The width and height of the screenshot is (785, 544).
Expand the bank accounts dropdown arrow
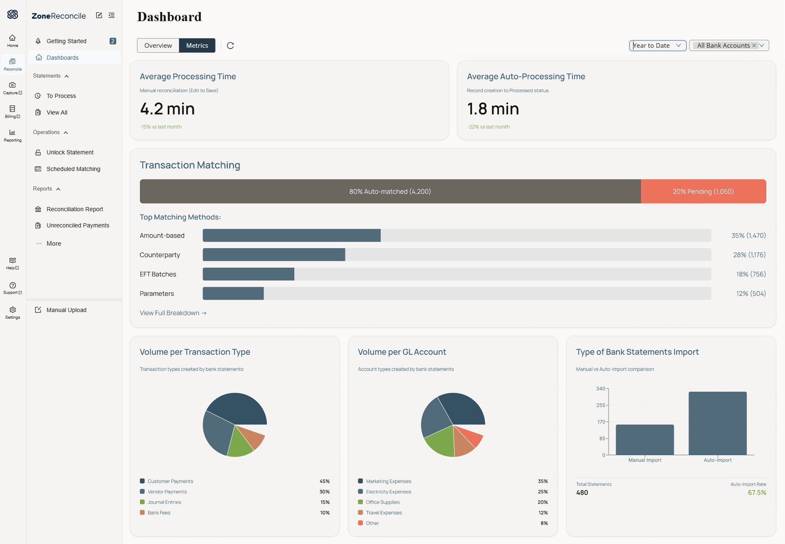(x=762, y=46)
